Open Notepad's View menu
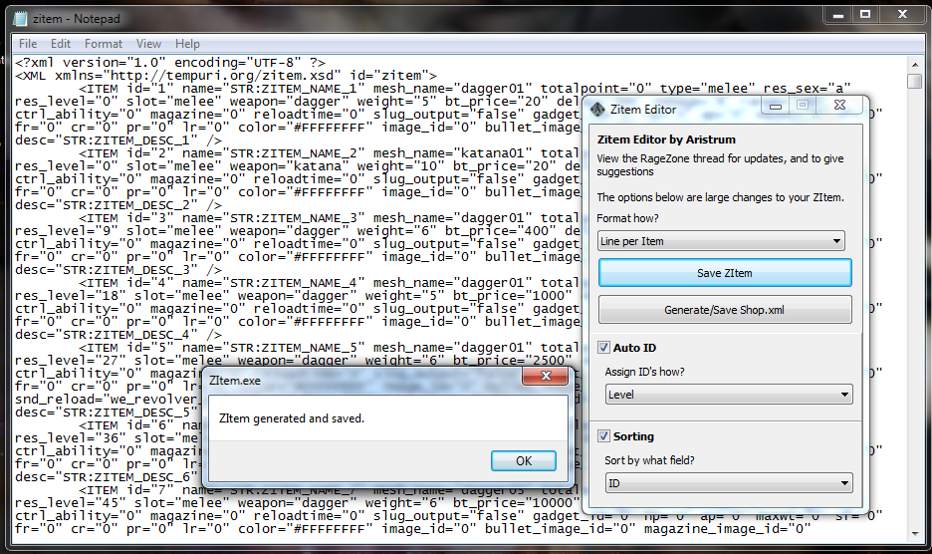Screen dimensions: 932x554 [x=148, y=44]
